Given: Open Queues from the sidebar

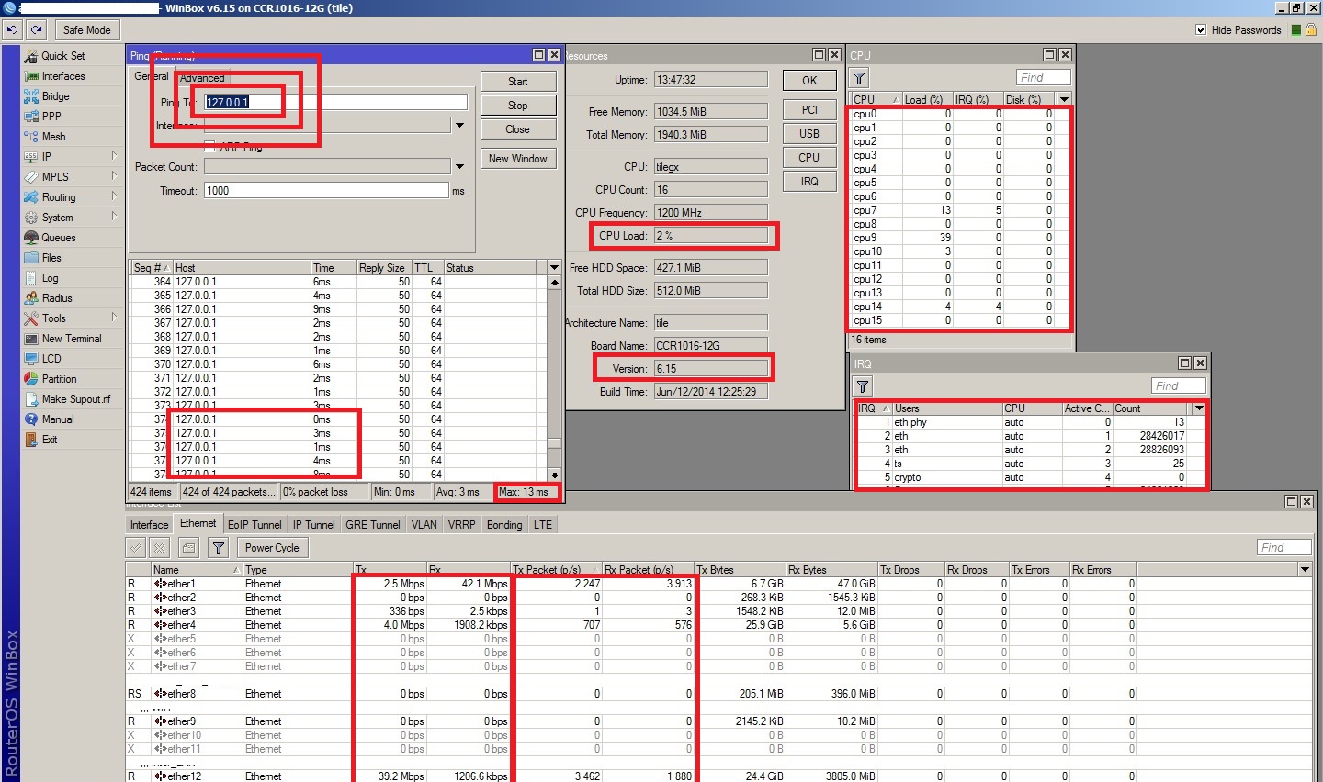Looking at the screenshot, I should coord(59,238).
